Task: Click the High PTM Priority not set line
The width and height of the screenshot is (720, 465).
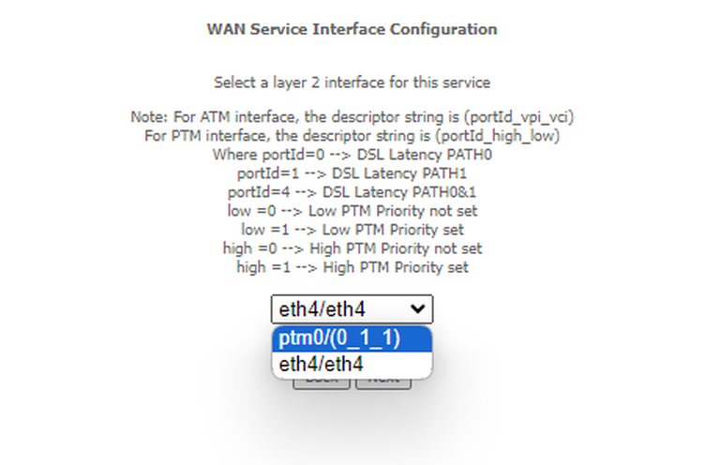Action: pyautogui.click(x=352, y=248)
